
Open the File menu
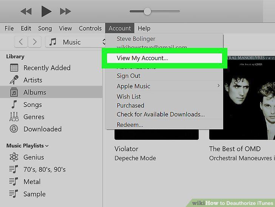click(9, 28)
